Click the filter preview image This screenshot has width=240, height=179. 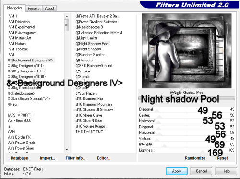187,51
